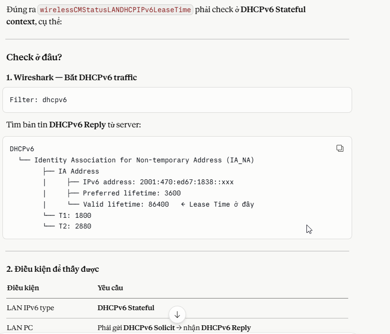Image resolution: width=390 pixels, height=334 pixels.
Task: Click the 'Điều kiện để thấy được' heading
Action: pos(53,269)
